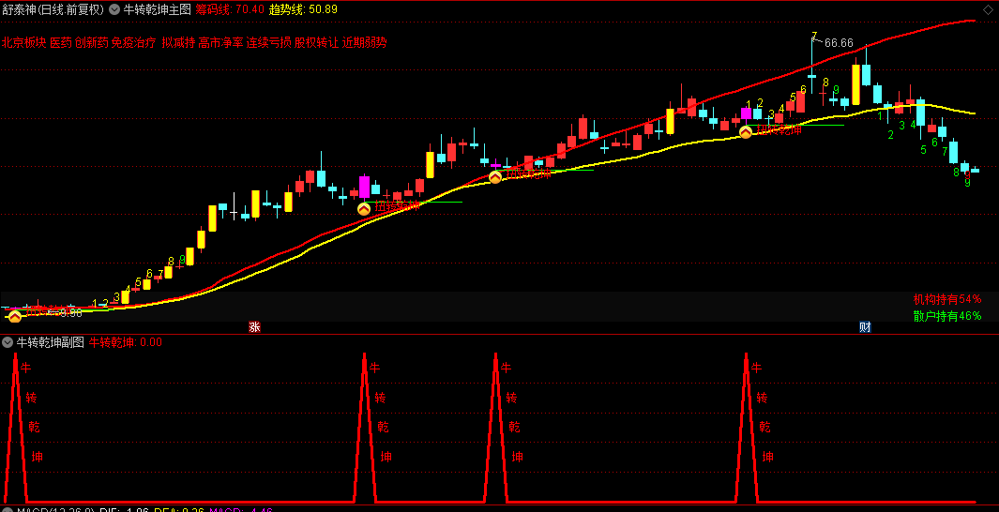Select the 创新药 tag
Image resolution: width=999 pixels, height=512 pixels.
pyautogui.click(x=91, y=43)
